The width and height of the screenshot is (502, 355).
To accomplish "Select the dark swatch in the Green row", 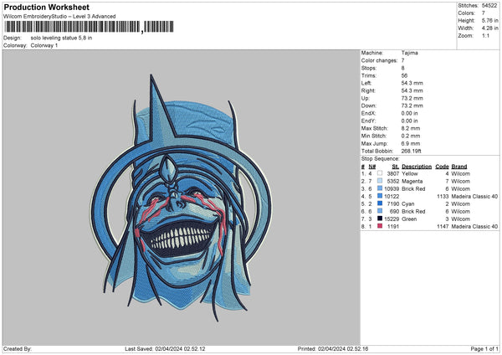I will point(381,219).
